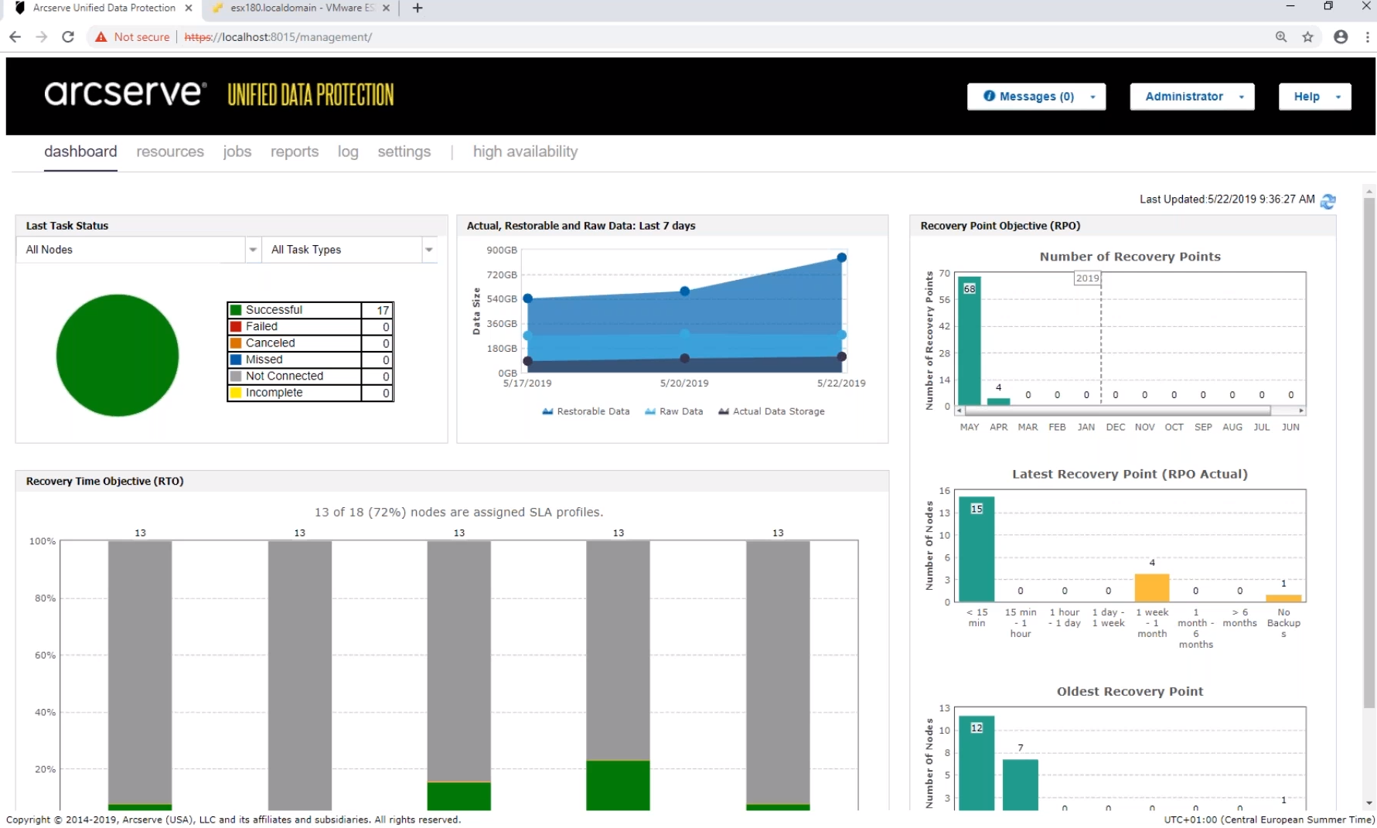Expand the All Nodes dropdown
The width and height of the screenshot is (1377, 828).
253,250
